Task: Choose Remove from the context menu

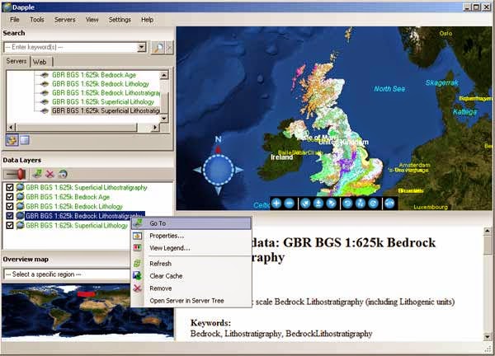Action: coord(191,288)
